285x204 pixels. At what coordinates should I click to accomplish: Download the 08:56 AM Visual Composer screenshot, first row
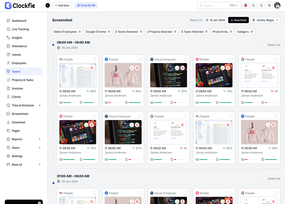click(177, 68)
